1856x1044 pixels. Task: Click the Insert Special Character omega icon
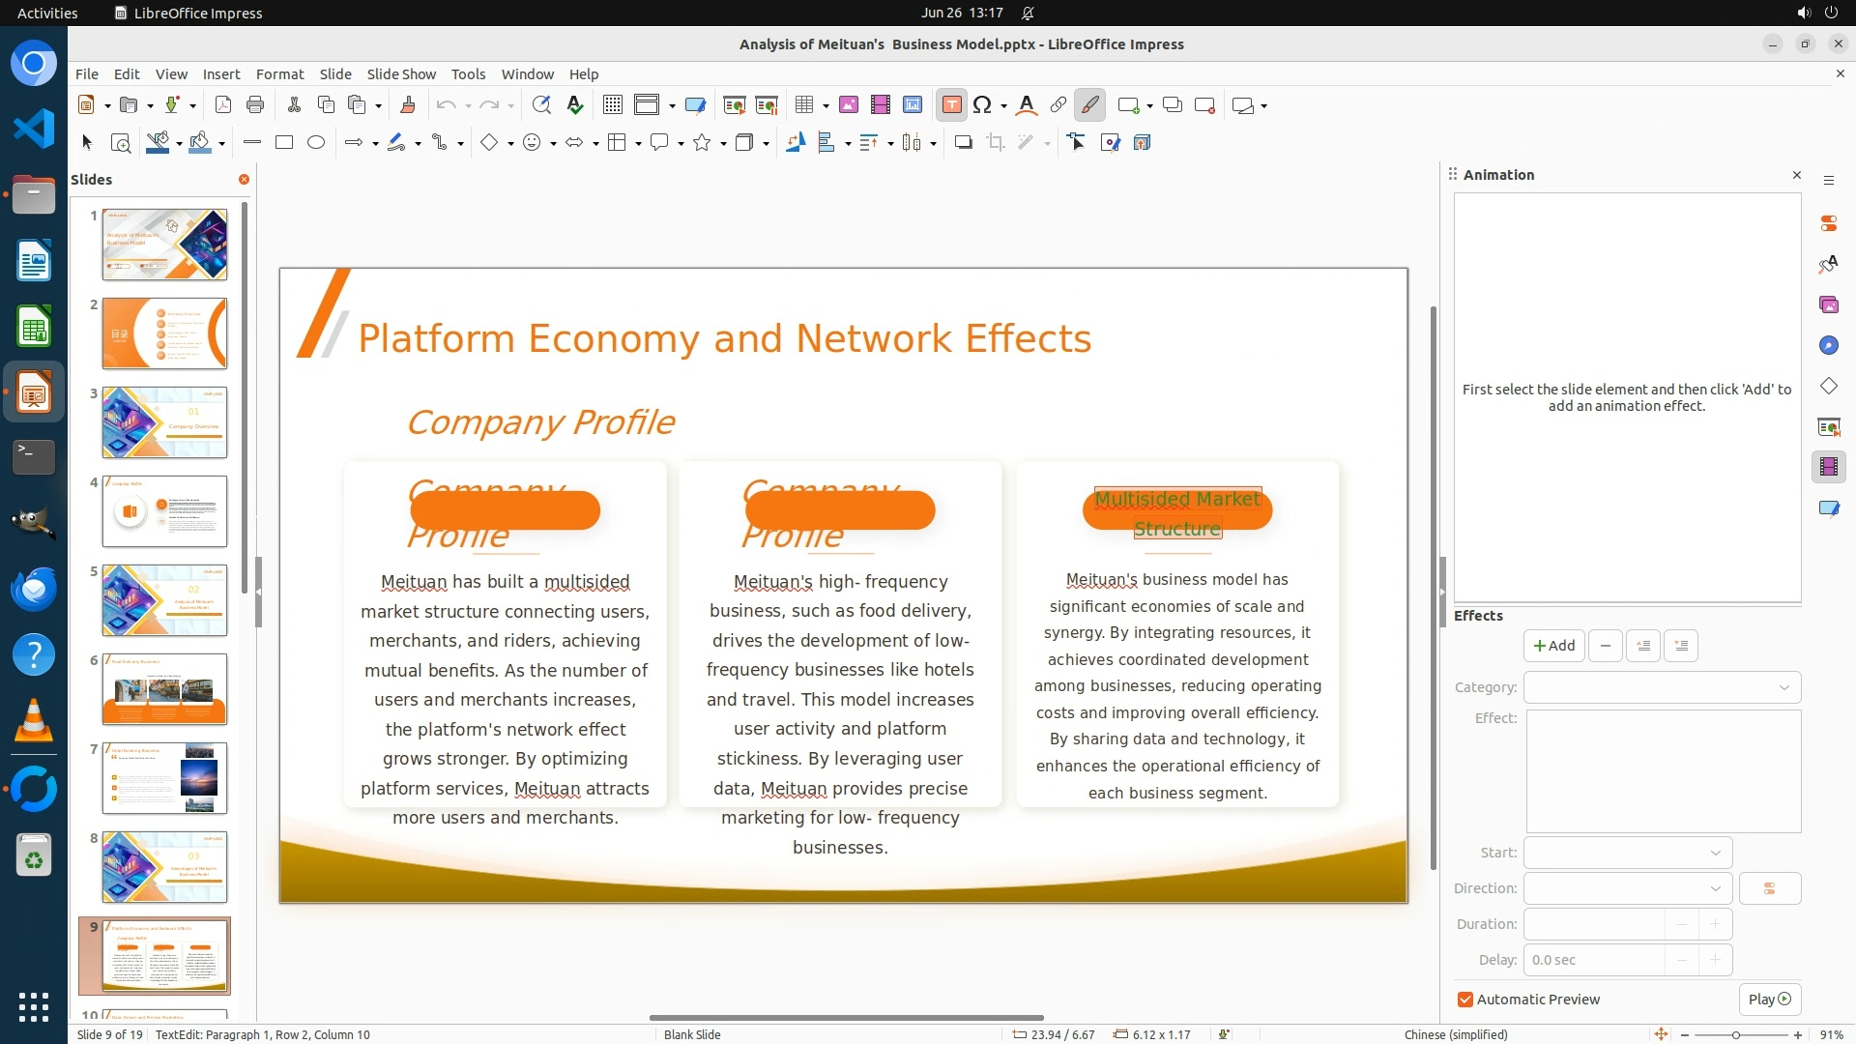(x=982, y=105)
